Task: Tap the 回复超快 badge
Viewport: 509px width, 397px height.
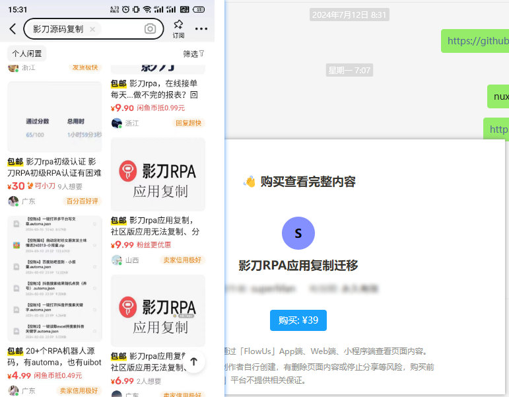Action: click(x=188, y=123)
